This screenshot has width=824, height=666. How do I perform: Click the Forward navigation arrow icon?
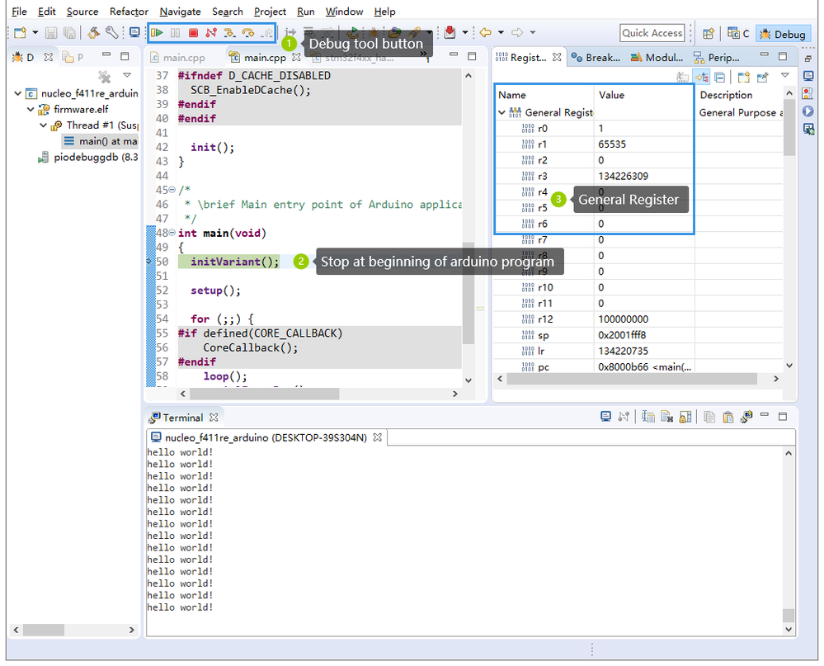[x=518, y=32]
